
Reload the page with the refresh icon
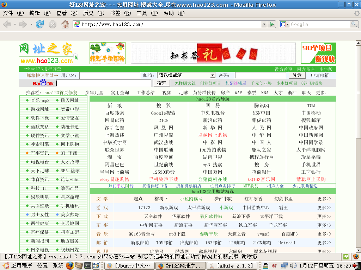point(40,24)
